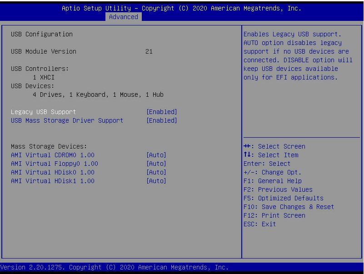364x274 pixels.
Task: Open the Legacy USB Support [Enabled] value
Action: click(162, 112)
